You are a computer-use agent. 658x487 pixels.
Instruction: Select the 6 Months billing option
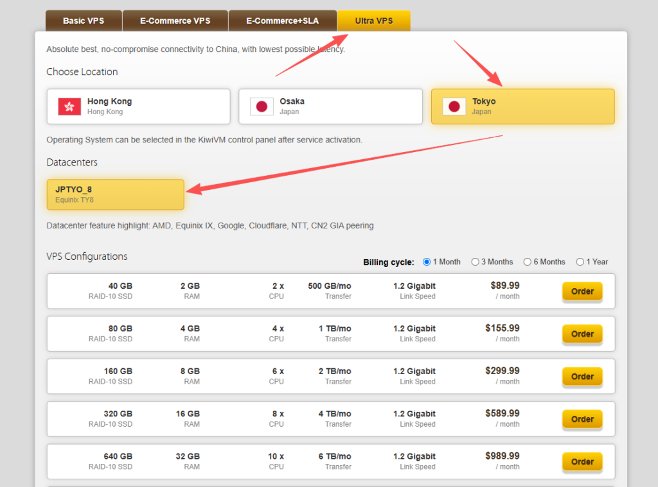coord(528,262)
